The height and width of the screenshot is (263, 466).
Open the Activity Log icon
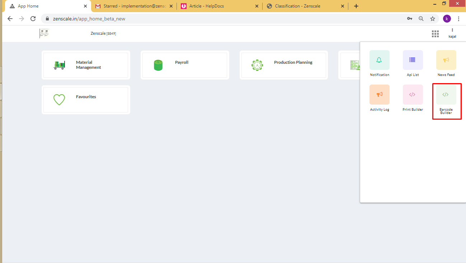379,95
